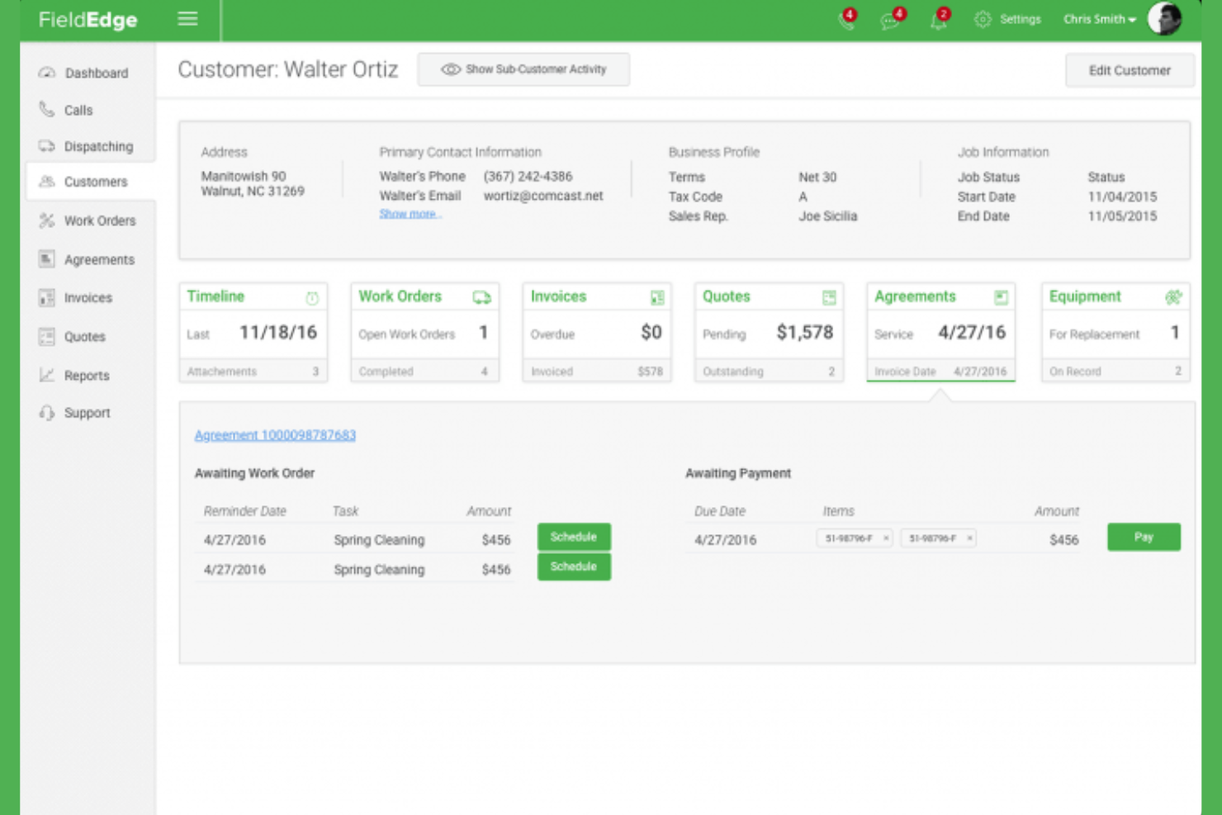Click the Reports chart icon
Viewport: 1222px width, 815px height.
(46, 375)
